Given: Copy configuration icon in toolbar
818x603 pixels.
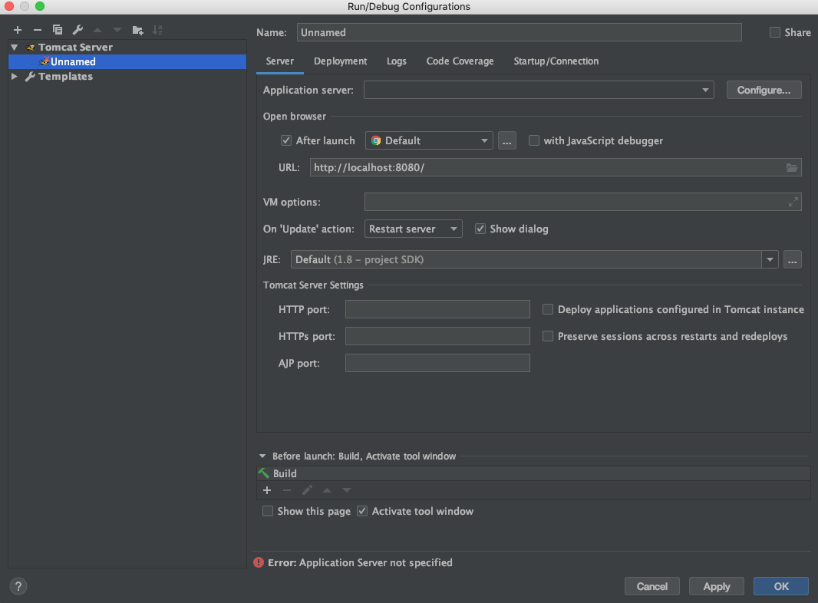Looking at the screenshot, I should (58, 30).
